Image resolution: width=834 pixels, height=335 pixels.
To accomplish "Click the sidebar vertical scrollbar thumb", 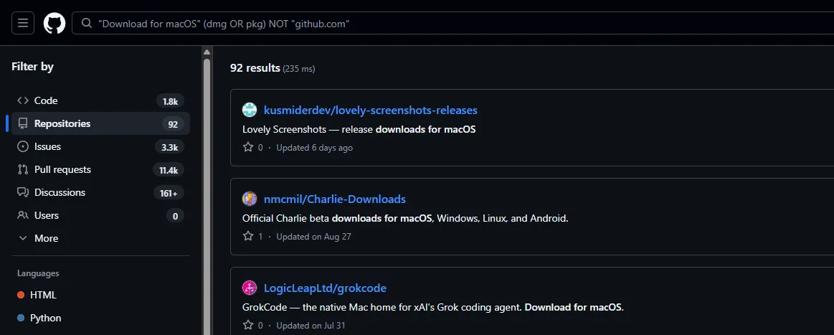I will click(207, 197).
